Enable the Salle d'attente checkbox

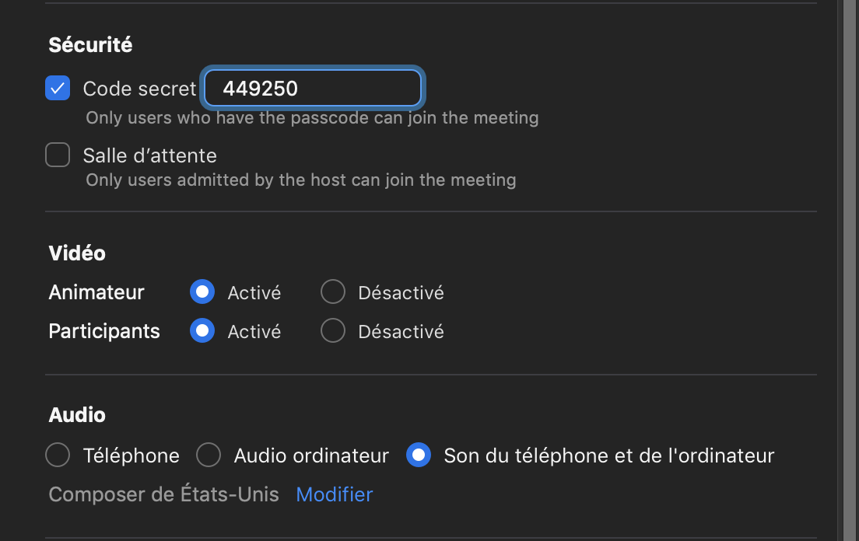click(x=58, y=155)
